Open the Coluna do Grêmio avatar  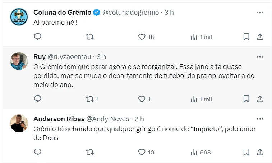point(19,17)
